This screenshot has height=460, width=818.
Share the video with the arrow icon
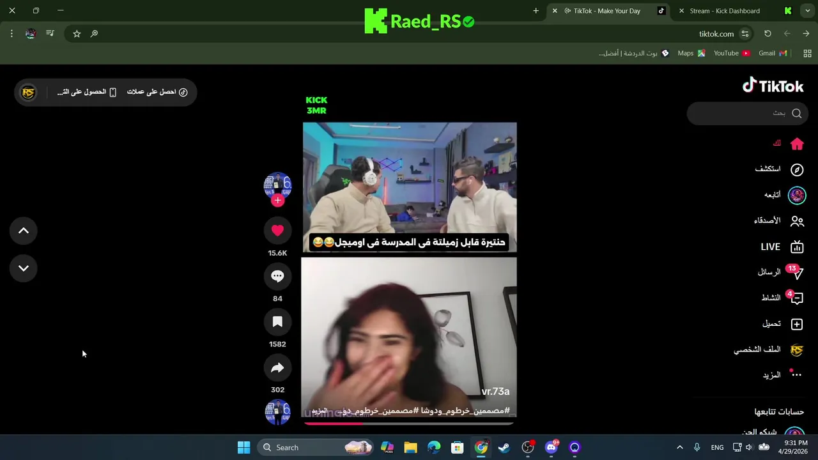pyautogui.click(x=277, y=367)
